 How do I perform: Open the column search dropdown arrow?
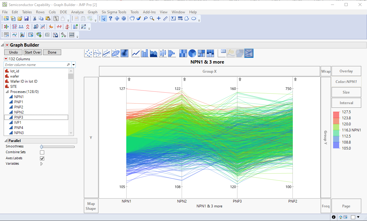[73, 64]
